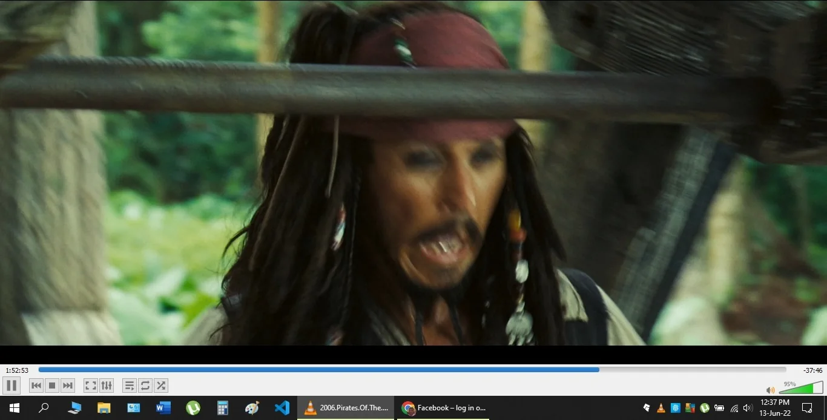Select the VLC 2006.Pirates.Of.The taskbar window
Image resolution: width=827 pixels, height=420 pixels.
pos(346,408)
